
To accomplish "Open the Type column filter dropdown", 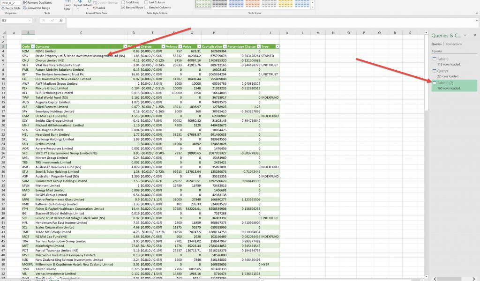I will click(277, 46).
